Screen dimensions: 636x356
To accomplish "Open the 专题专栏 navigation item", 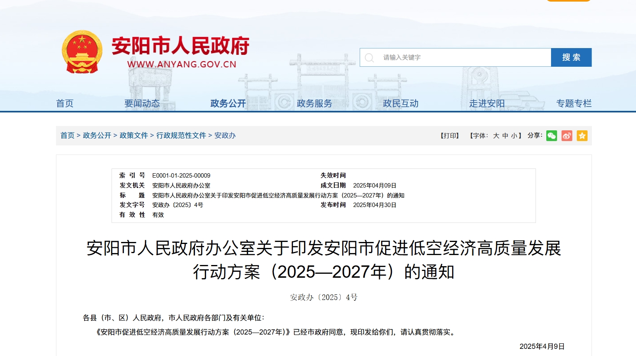I will point(573,103).
